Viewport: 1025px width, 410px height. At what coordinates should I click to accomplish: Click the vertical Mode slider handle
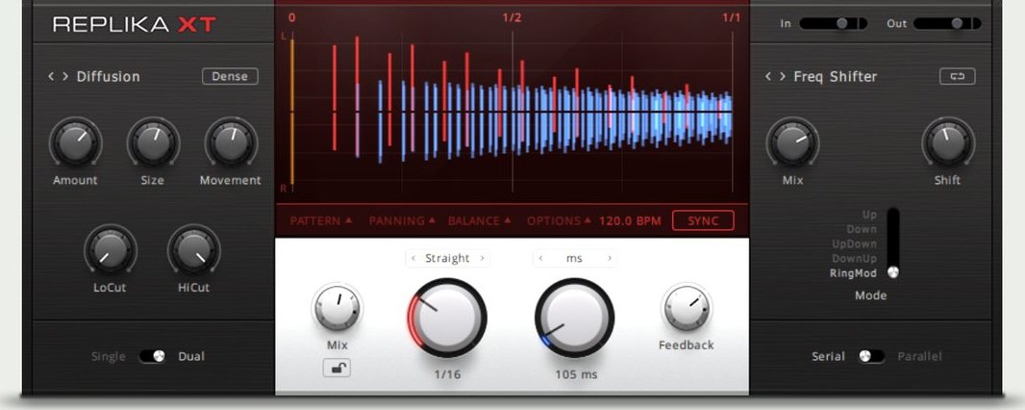[893, 272]
